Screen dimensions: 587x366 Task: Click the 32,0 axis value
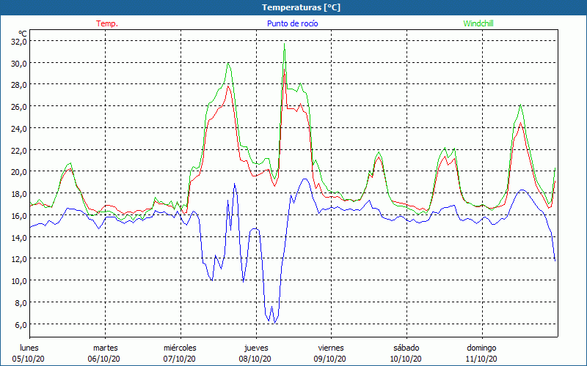point(19,42)
